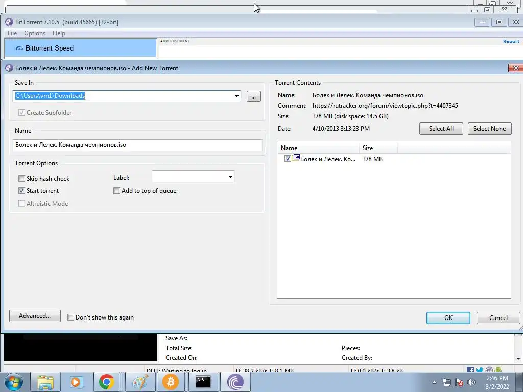This screenshot has width=523, height=392.
Task: Sort contents by Name column header
Action: pyautogui.click(x=318, y=148)
